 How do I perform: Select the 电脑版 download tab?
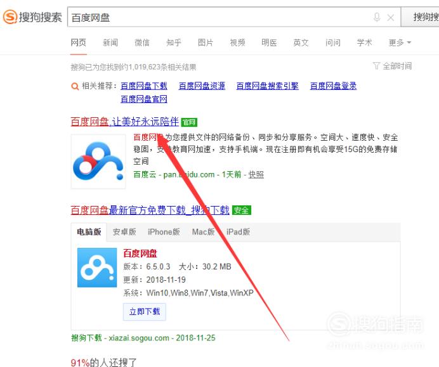pyautogui.click(x=89, y=232)
